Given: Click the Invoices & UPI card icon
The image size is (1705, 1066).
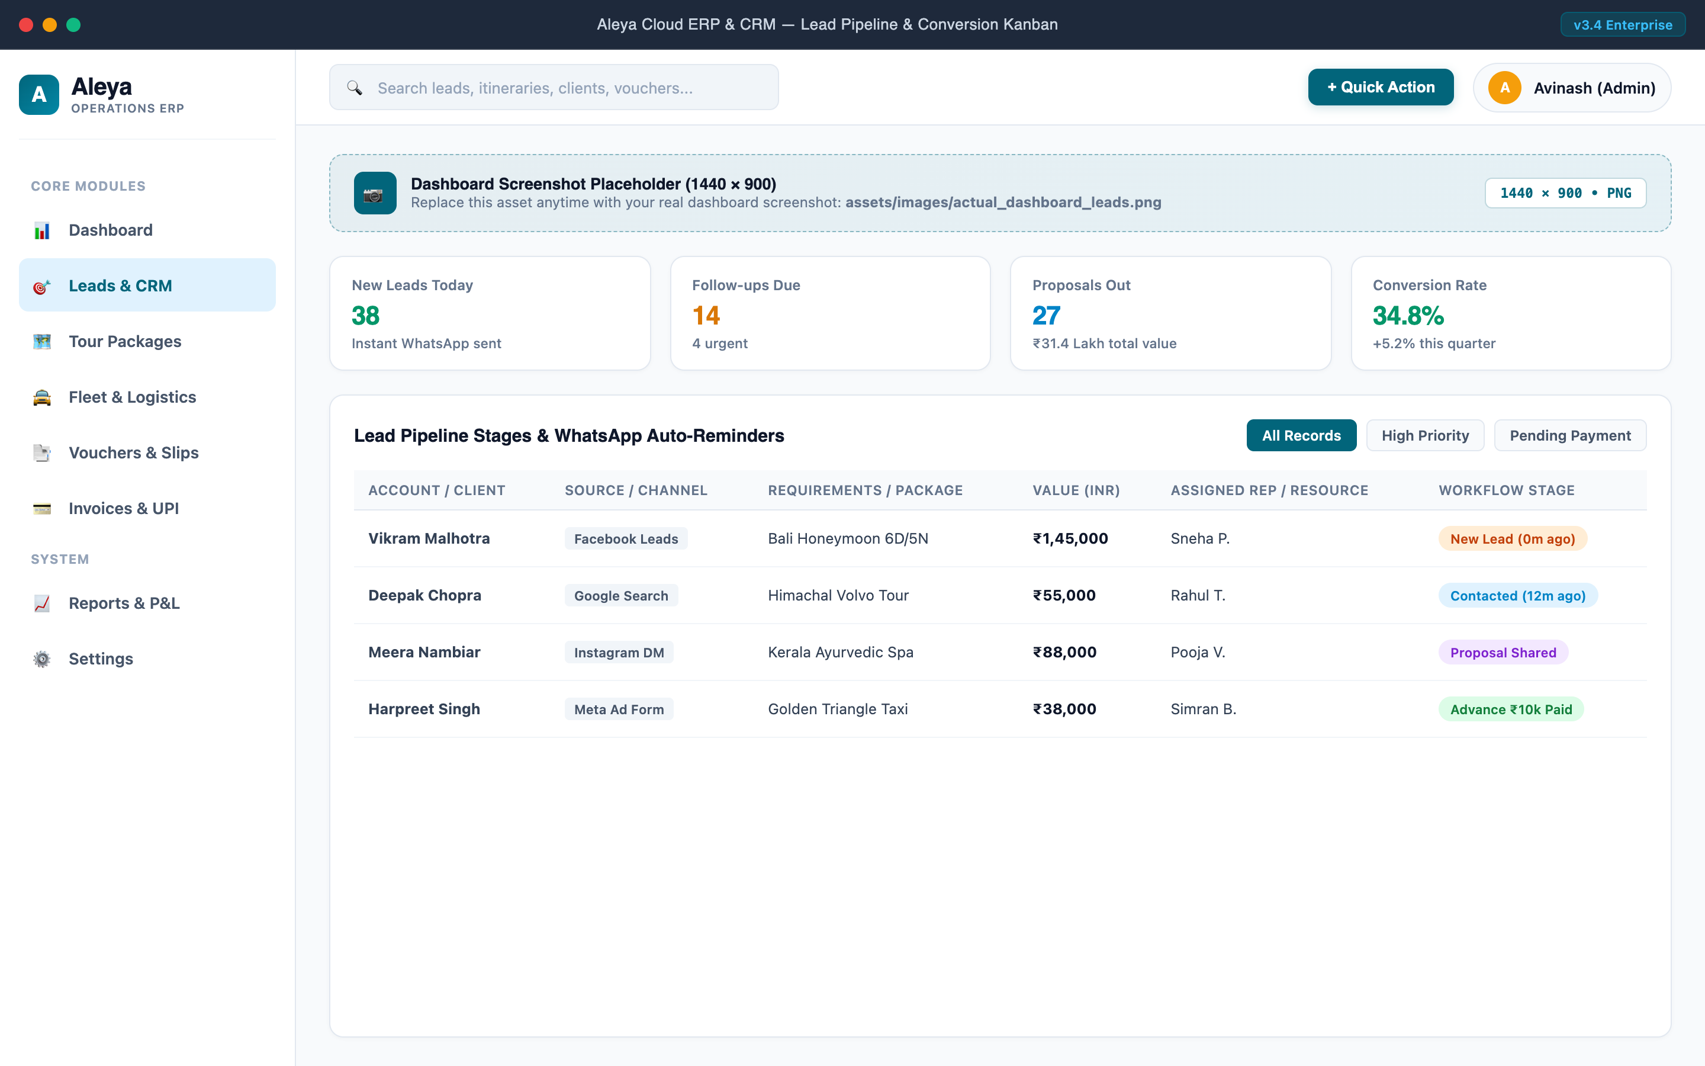Looking at the screenshot, I should click(41, 509).
